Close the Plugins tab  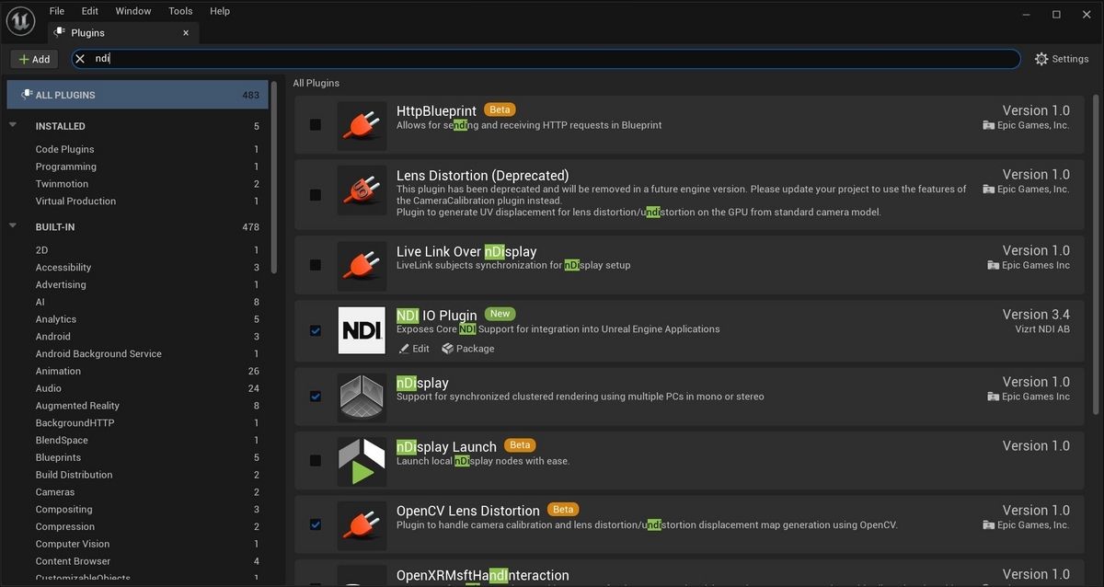(x=186, y=32)
